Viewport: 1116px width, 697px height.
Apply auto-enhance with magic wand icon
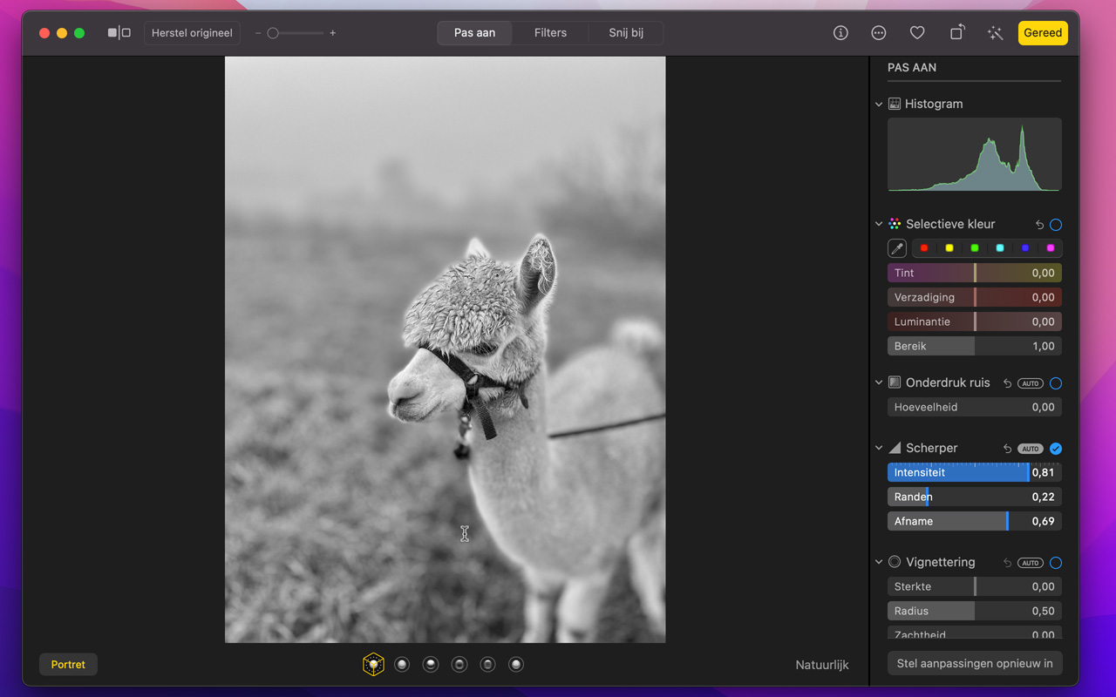click(995, 33)
